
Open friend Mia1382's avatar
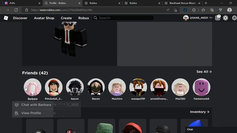180,87
